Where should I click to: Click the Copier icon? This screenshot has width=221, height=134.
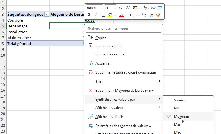coord(90,38)
